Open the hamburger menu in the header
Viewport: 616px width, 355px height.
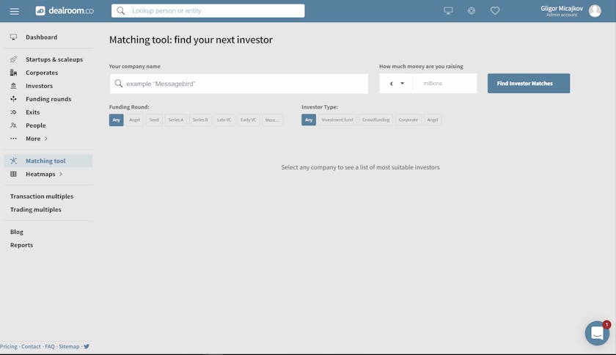click(15, 11)
